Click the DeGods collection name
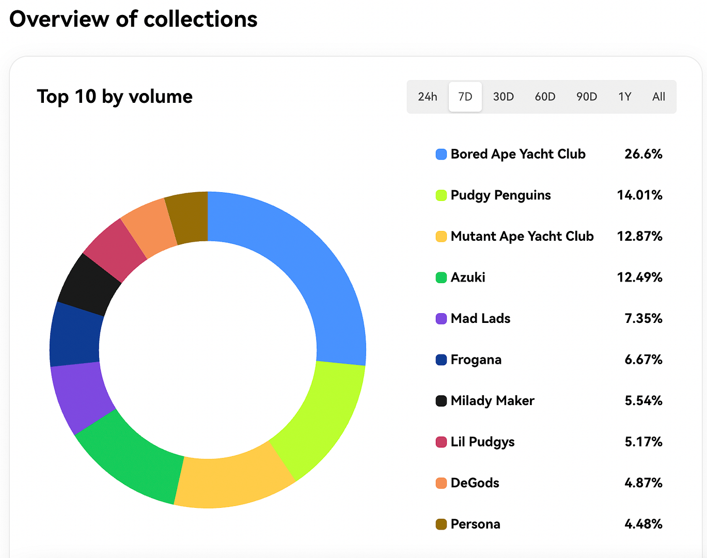707x558 pixels. pos(475,483)
